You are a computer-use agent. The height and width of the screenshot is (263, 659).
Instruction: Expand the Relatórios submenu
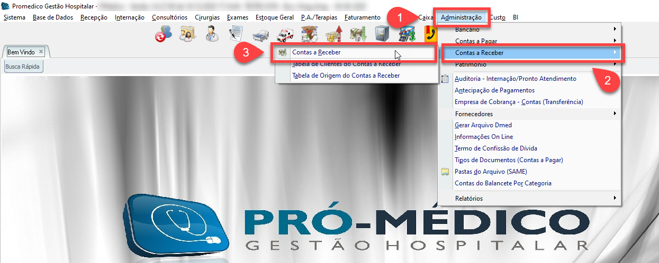click(529, 198)
